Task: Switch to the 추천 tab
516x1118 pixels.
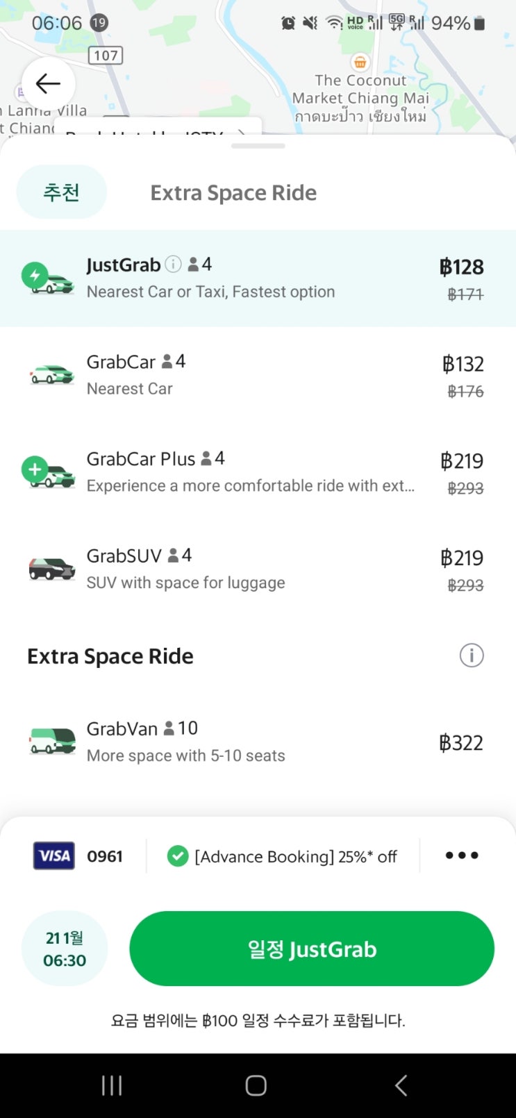Action: click(x=61, y=192)
